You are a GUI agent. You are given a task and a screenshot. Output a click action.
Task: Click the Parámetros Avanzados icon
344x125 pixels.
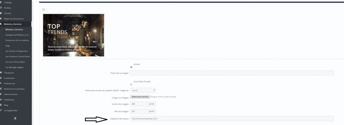click(1, 89)
